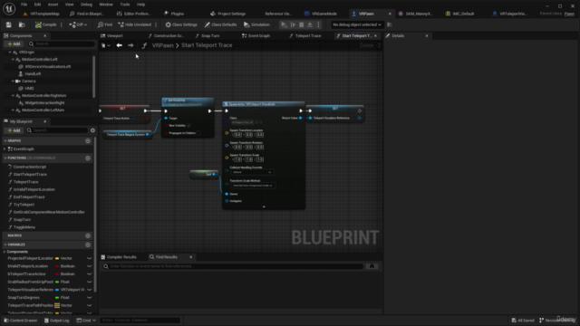Compile the VRPawn blueprint
580x326 pixels.
pos(46,24)
